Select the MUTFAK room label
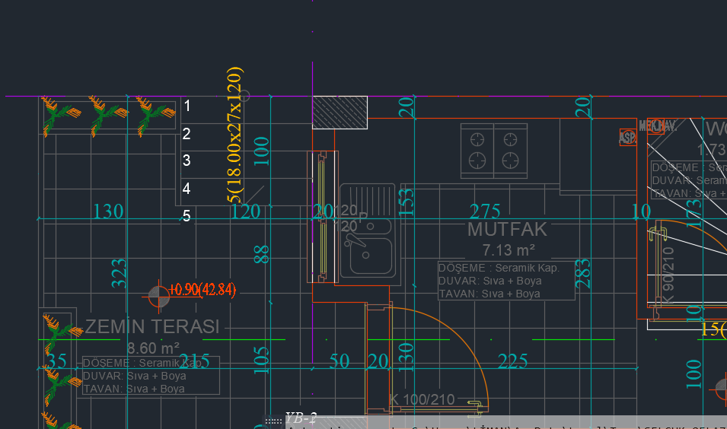727x429 pixels. (x=507, y=229)
